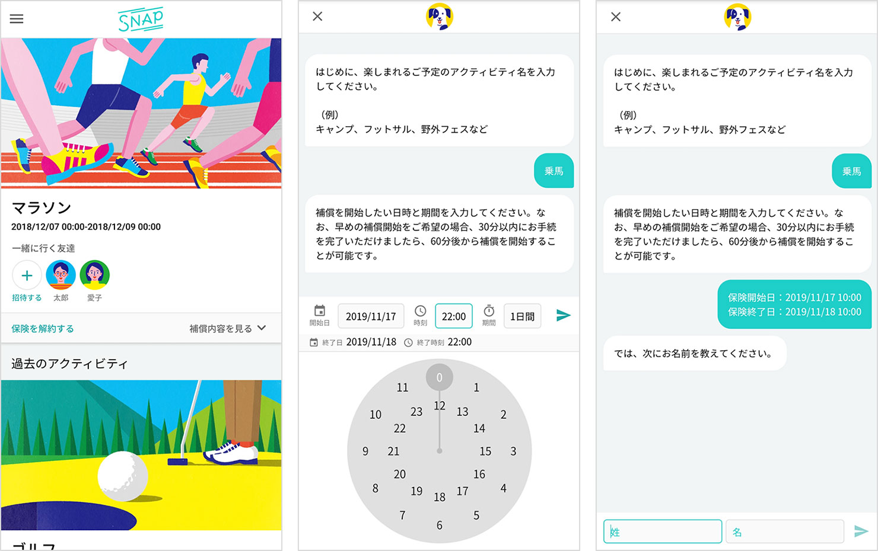Close the right chat screen with X
This screenshot has width=878, height=551.
616,17
